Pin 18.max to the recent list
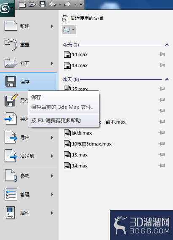The image size is (173, 240). [x=162, y=65]
